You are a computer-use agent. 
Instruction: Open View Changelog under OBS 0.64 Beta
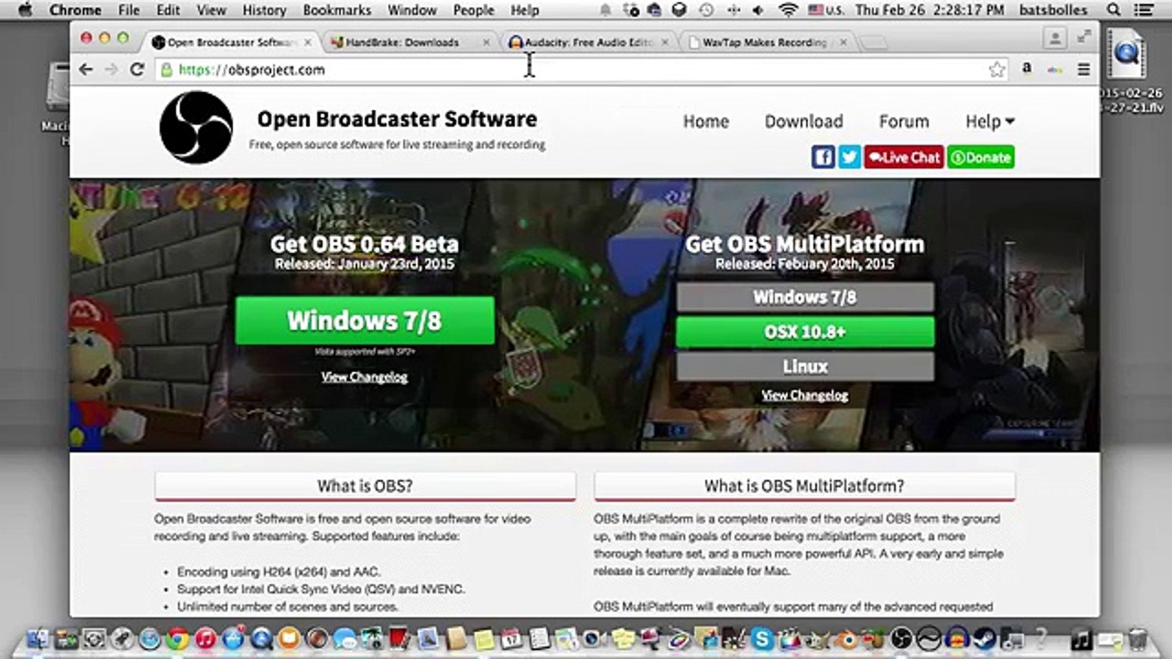(365, 377)
